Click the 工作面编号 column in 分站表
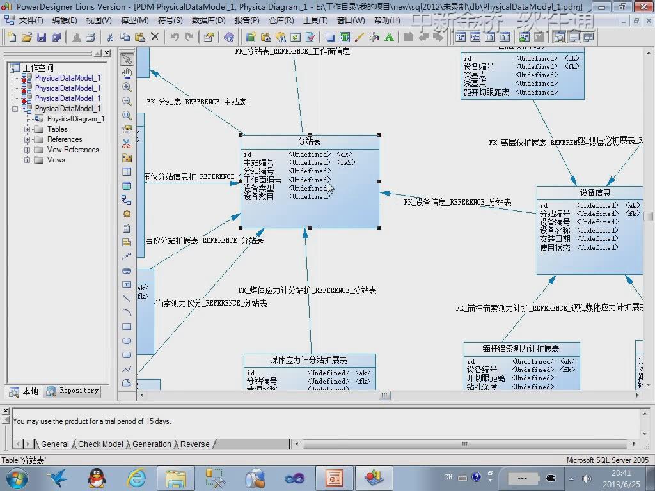Image resolution: width=655 pixels, height=491 pixels. tap(262, 180)
